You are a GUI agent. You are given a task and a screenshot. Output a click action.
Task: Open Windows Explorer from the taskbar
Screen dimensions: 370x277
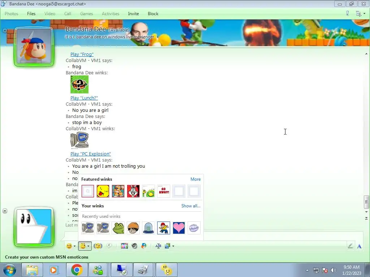[x=32, y=270]
